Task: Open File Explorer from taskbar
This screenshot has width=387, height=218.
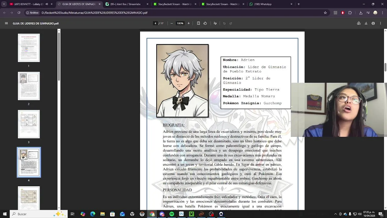Action: point(102,214)
